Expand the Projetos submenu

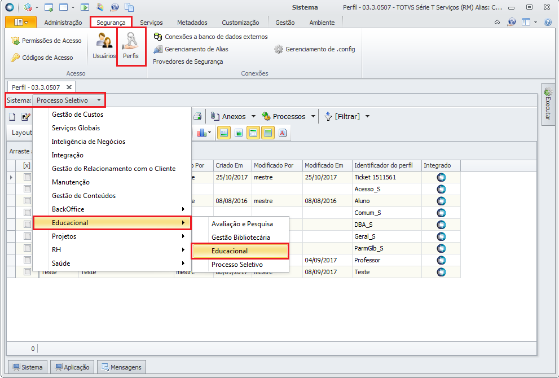coord(112,236)
